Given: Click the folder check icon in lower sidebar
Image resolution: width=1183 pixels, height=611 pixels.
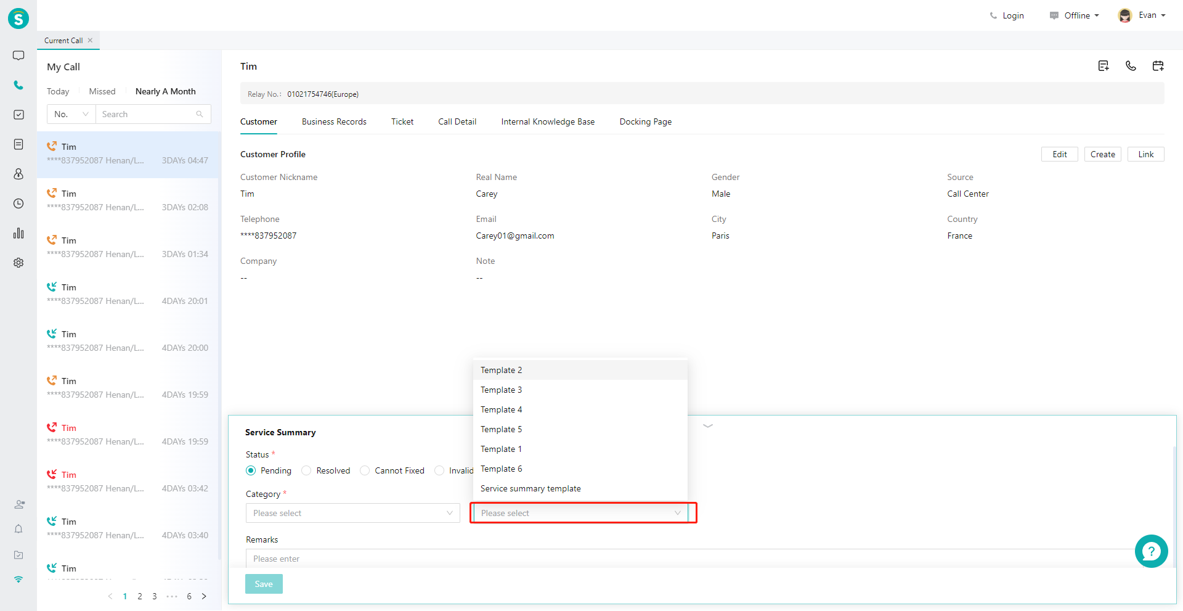Looking at the screenshot, I should (18, 555).
